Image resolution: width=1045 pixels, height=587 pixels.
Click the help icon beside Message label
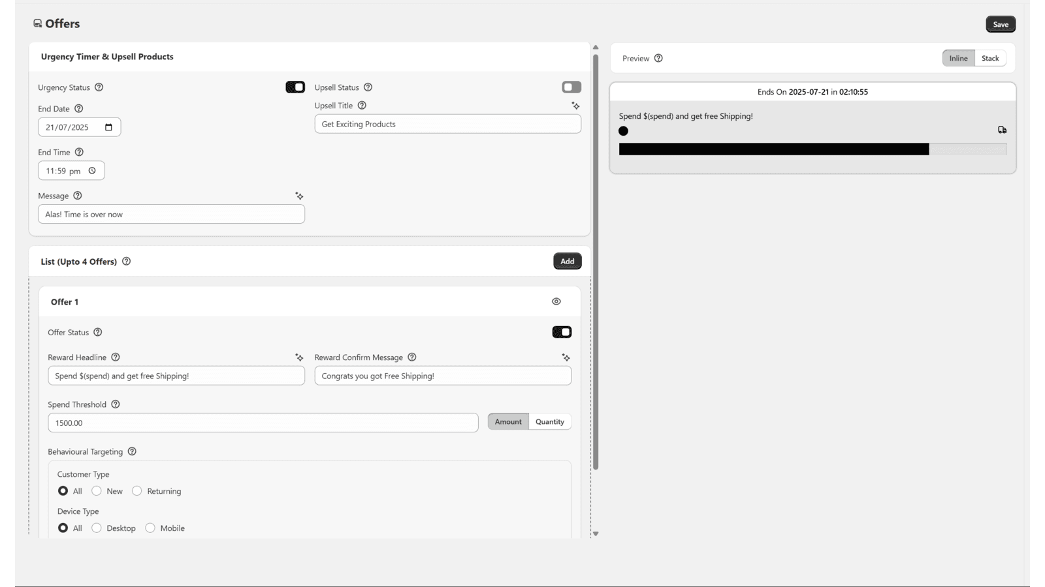pyautogui.click(x=78, y=196)
